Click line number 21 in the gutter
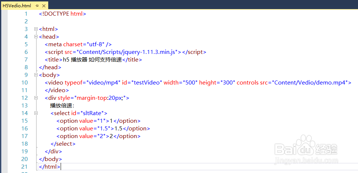The image size is (358, 173). click(24, 167)
